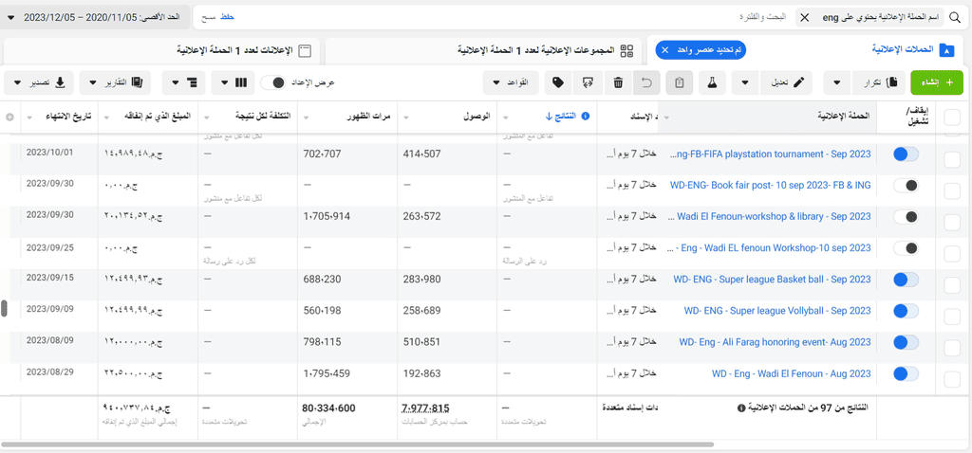Turn off FIFA playstation tournament campaign
972x453 pixels.
906,154
